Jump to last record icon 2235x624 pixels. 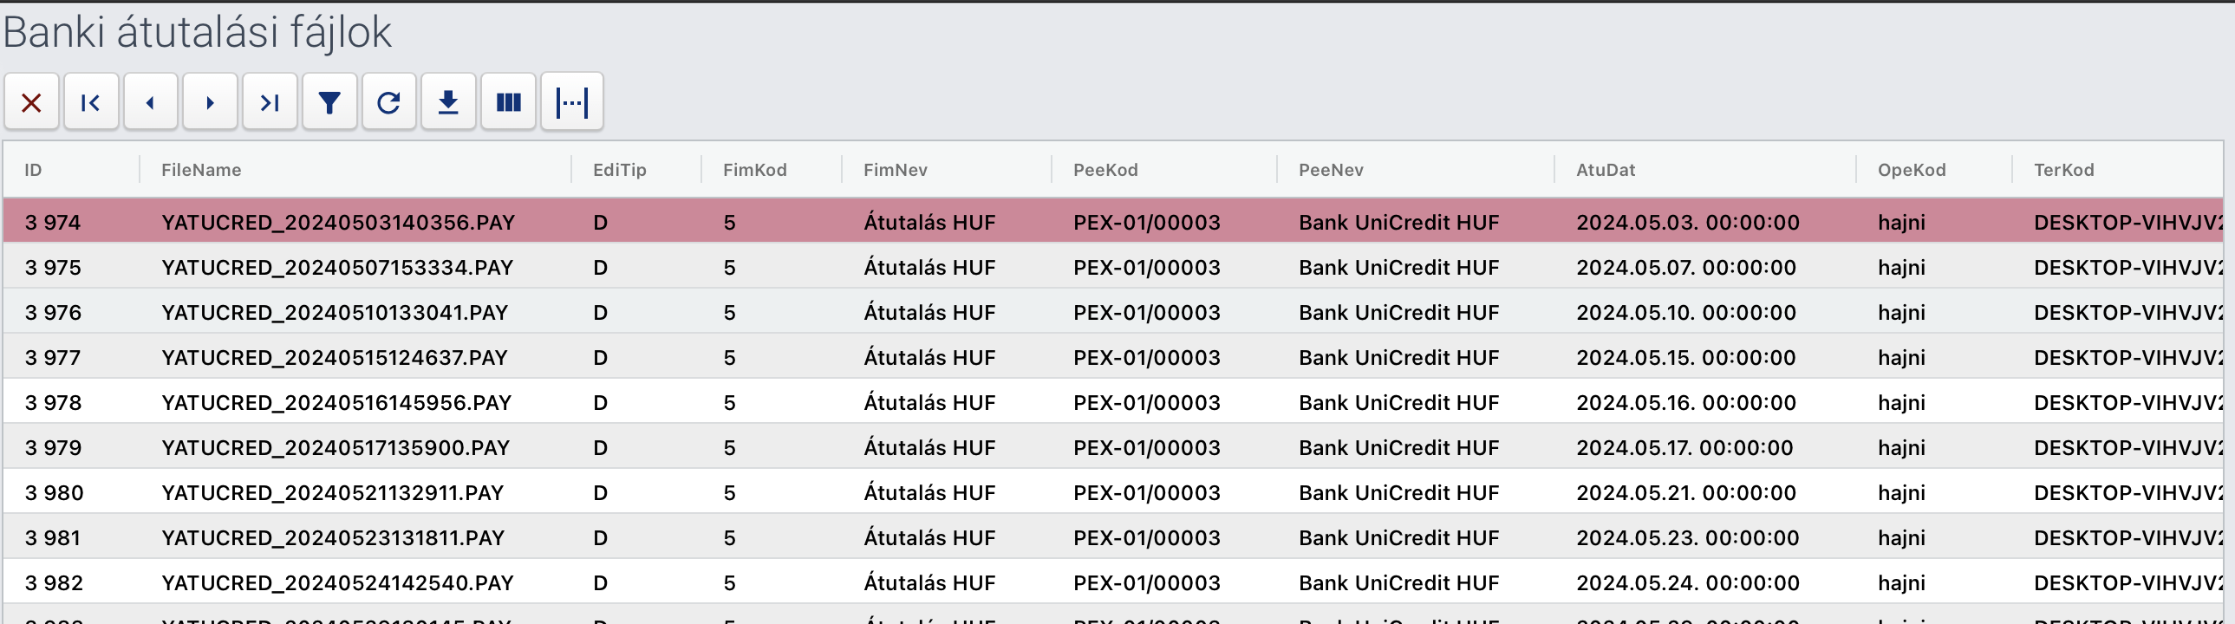[x=270, y=102]
